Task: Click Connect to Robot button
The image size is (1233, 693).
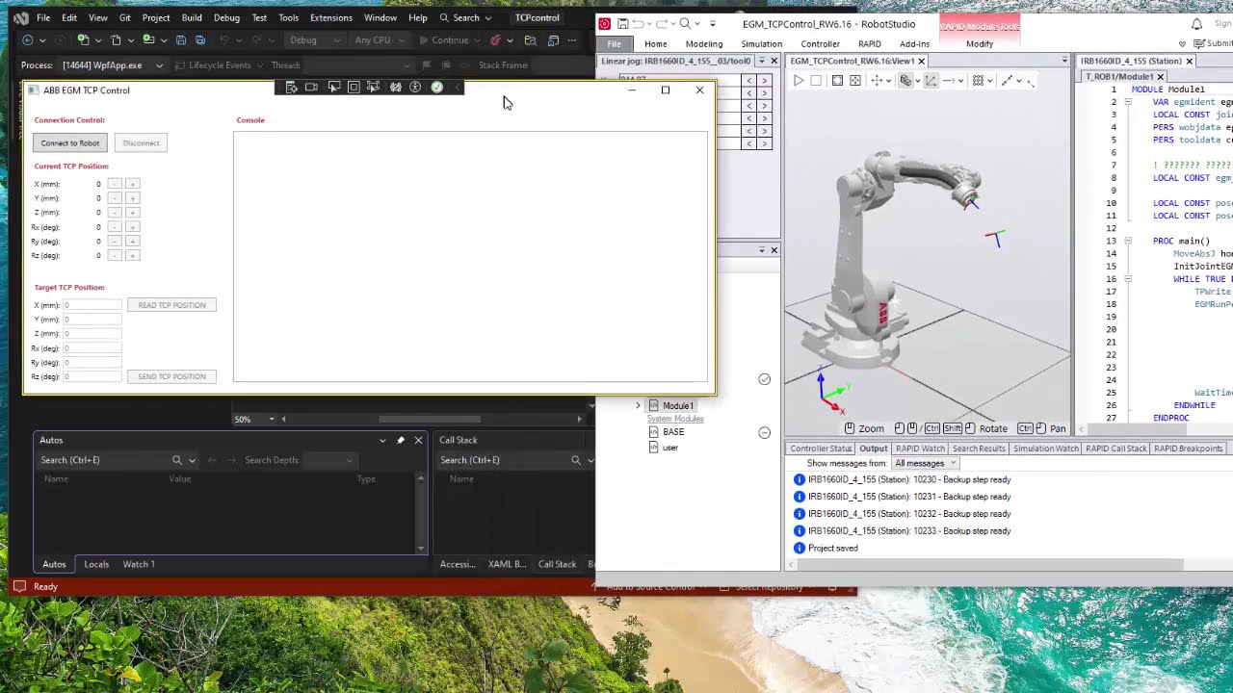Action: point(69,142)
